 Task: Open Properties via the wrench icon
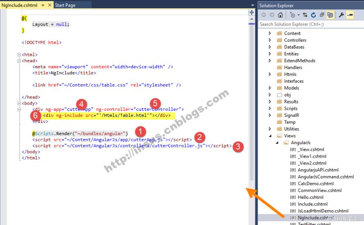click(x=341, y=15)
